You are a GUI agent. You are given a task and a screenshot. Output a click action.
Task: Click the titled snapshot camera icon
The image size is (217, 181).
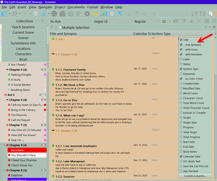point(79,14)
